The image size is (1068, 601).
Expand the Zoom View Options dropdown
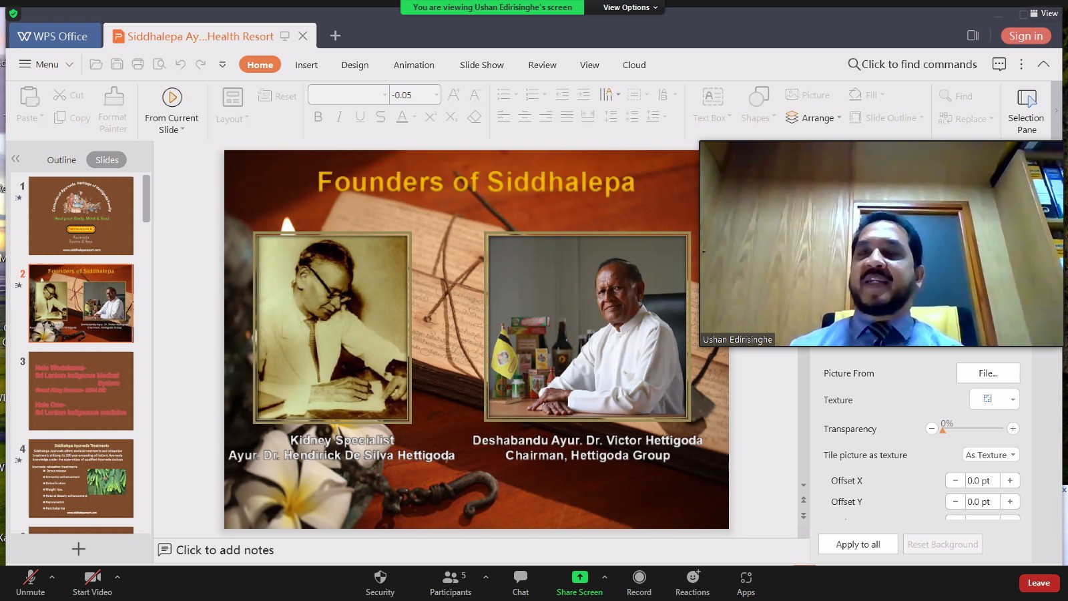pyautogui.click(x=630, y=7)
